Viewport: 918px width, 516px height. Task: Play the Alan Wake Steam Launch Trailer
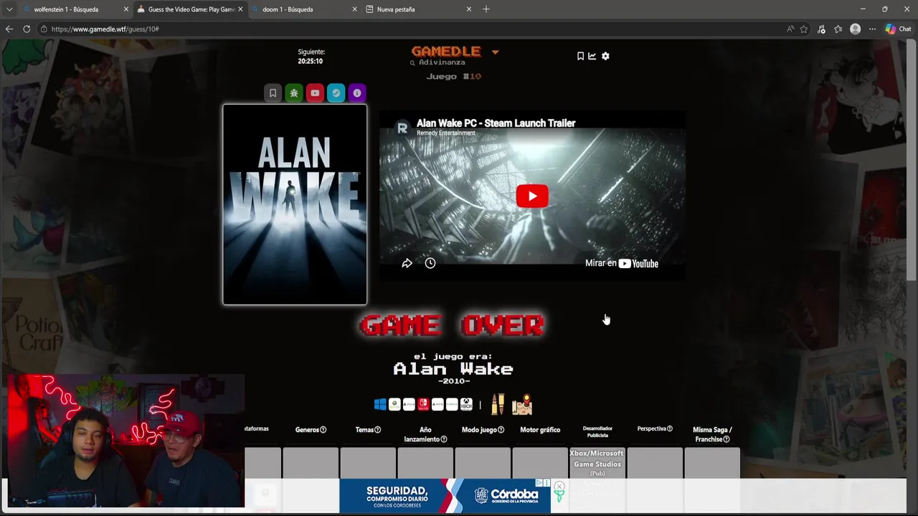[532, 196]
